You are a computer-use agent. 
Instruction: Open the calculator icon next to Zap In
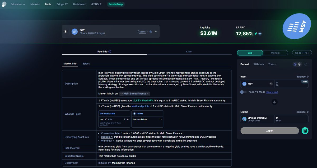305,130
